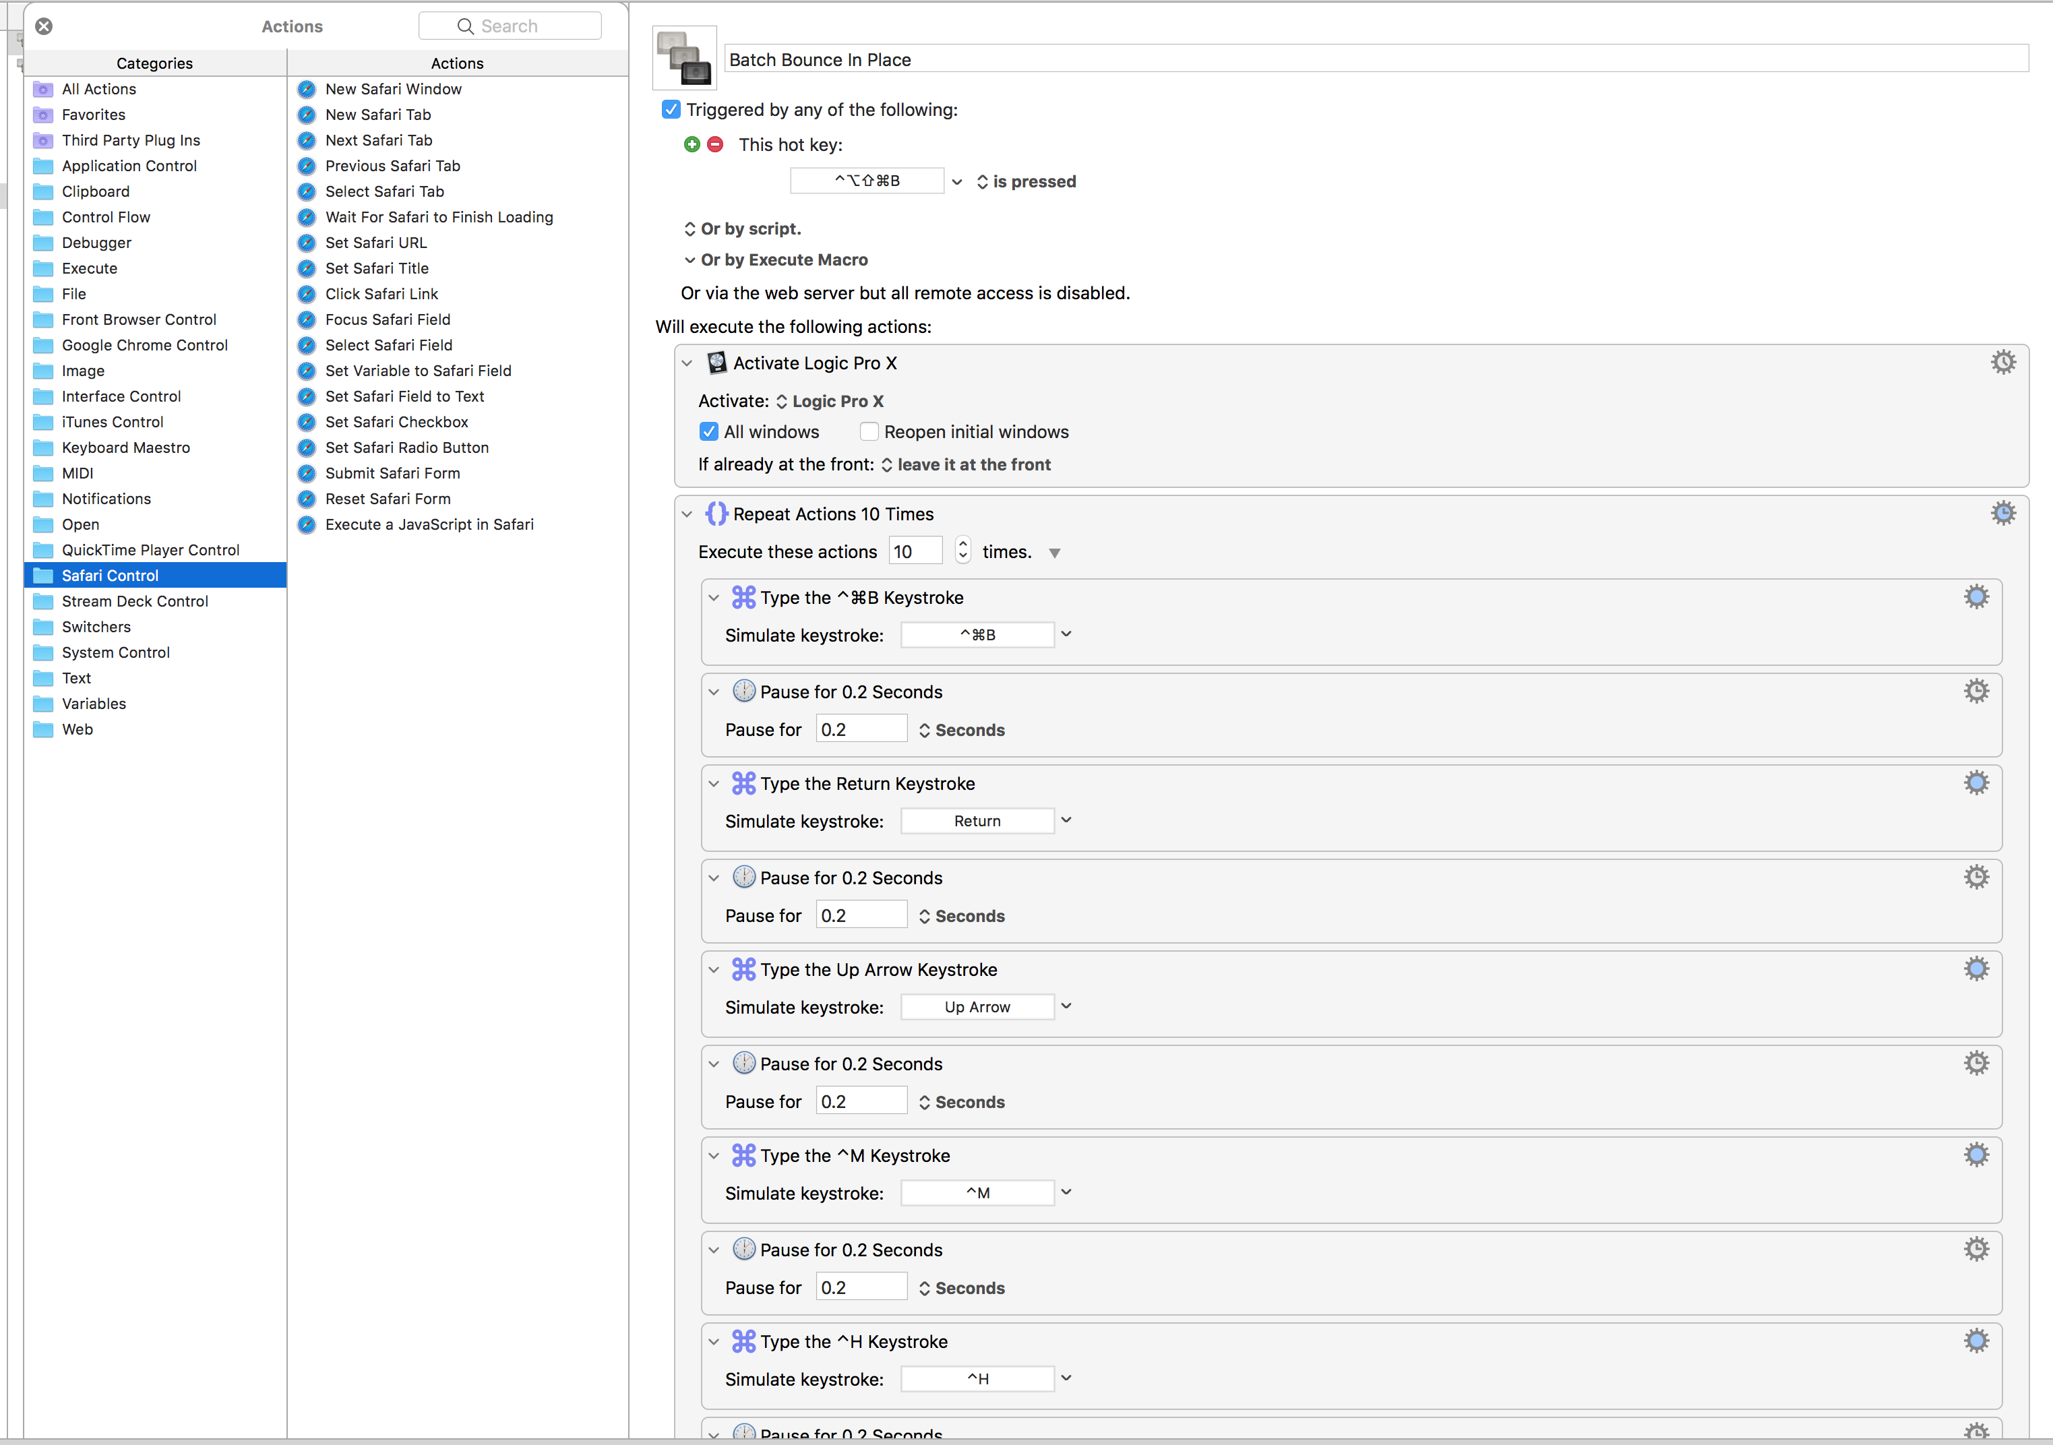This screenshot has height=1445, width=2053.
Task: Select the Set Safari URL action
Action: [x=458, y=243]
